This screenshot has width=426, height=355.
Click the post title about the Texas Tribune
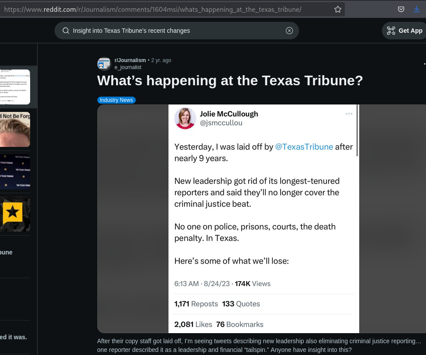pyautogui.click(x=230, y=80)
